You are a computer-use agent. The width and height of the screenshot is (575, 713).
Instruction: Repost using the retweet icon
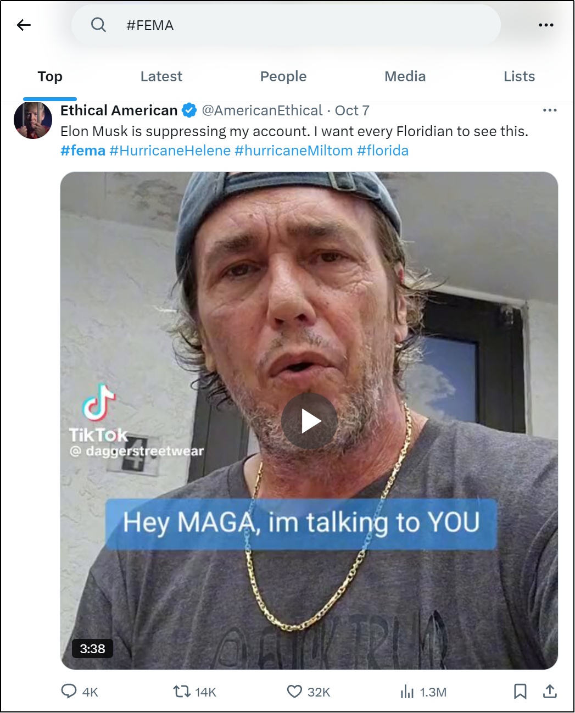(x=181, y=691)
